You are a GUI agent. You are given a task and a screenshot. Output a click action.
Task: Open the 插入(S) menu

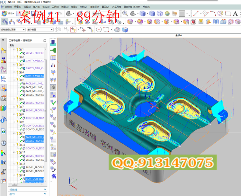coord(36,7)
